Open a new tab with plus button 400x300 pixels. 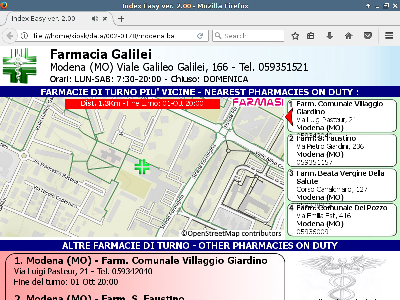pyautogui.click(x=121, y=19)
